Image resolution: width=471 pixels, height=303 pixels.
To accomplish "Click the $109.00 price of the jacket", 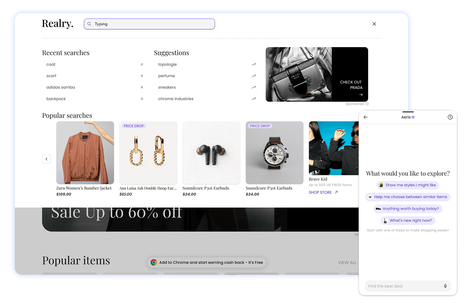I will (64, 194).
